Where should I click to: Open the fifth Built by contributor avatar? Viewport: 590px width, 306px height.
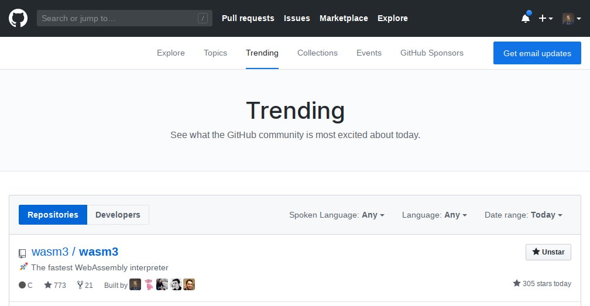tap(189, 284)
